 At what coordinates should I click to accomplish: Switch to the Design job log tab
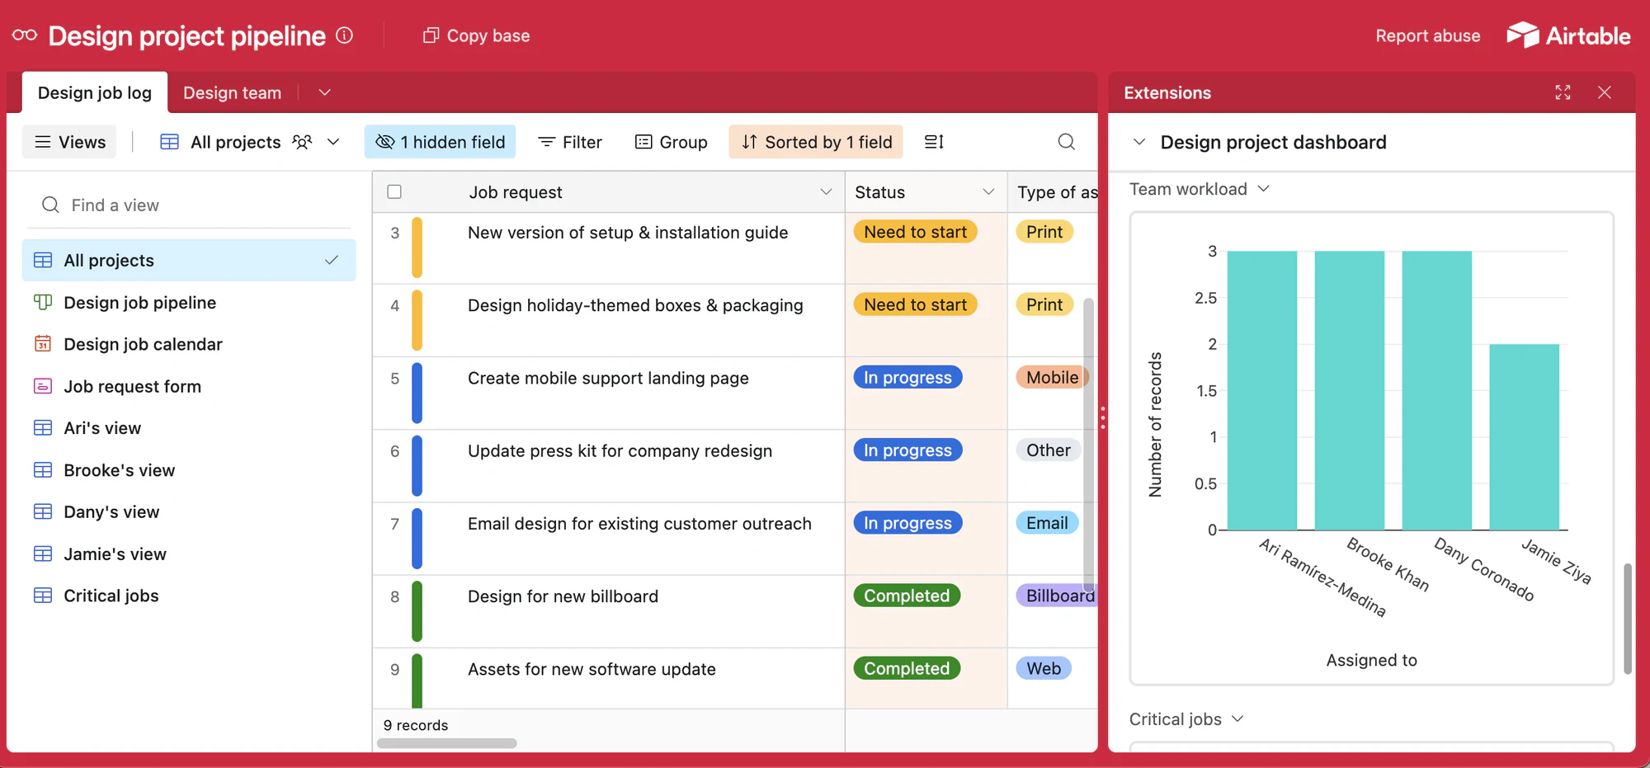point(95,92)
